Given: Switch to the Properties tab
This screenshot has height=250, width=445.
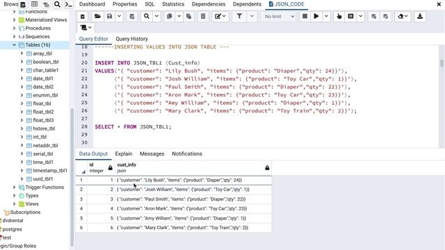Looking at the screenshot, I should click(125, 4).
